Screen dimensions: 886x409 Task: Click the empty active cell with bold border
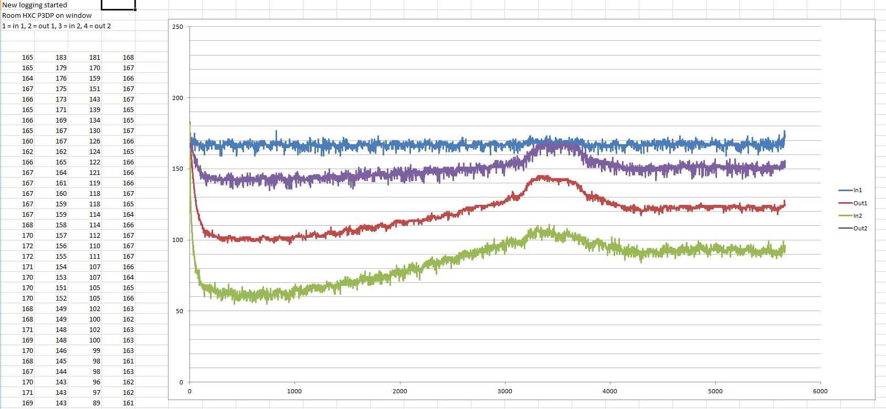point(118,5)
